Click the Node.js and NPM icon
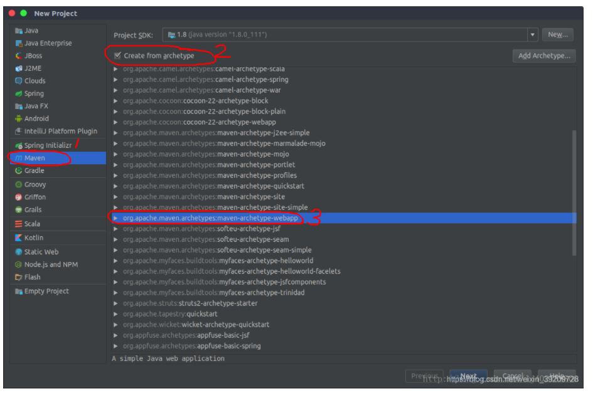This screenshot has width=593, height=401. 19,265
